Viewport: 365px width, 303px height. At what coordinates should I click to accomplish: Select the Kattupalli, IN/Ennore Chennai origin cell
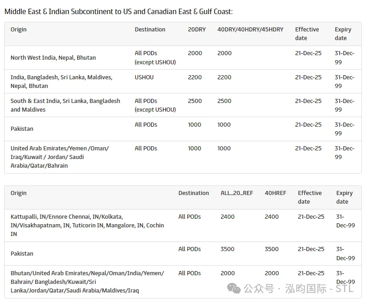point(87,226)
